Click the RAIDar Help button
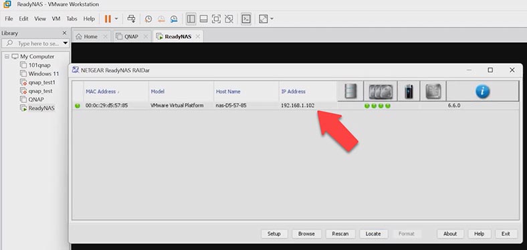 [479, 234]
